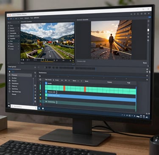Click the orange progress bar under road preview
This screenshot has width=159, height=155.
click(47, 62)
